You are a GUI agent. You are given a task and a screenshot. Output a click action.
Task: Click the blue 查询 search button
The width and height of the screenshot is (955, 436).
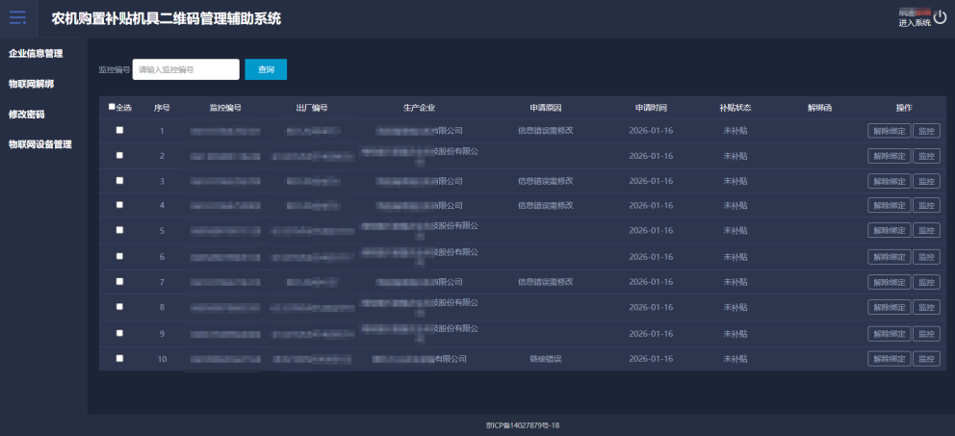click(266, 69)
